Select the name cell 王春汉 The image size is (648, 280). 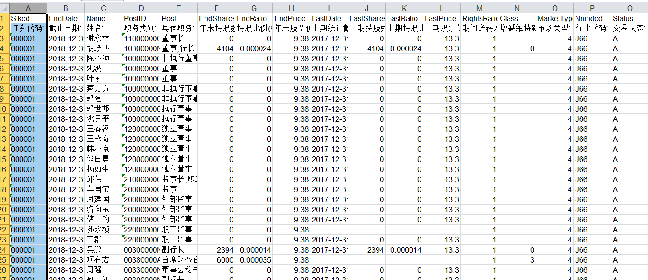click(104, 129)
